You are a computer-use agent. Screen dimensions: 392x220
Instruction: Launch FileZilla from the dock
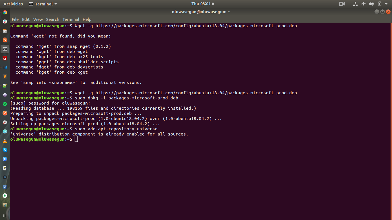pos(5,58)
